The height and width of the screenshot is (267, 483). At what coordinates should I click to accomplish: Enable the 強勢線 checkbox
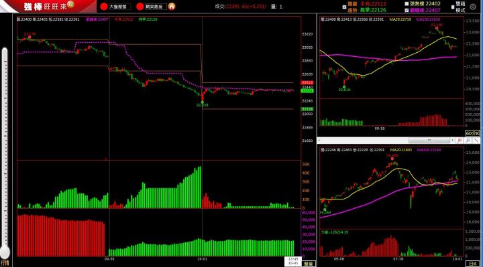coord(407,4)
